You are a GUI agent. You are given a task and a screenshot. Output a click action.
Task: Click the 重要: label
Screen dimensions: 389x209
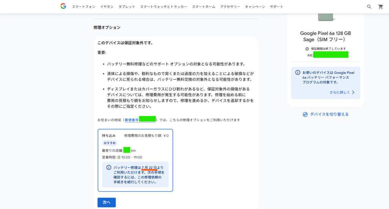(x=102, y=52)
